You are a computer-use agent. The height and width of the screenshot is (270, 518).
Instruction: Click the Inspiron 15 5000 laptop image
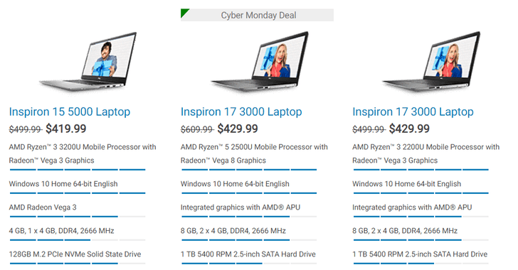(88, 61)
